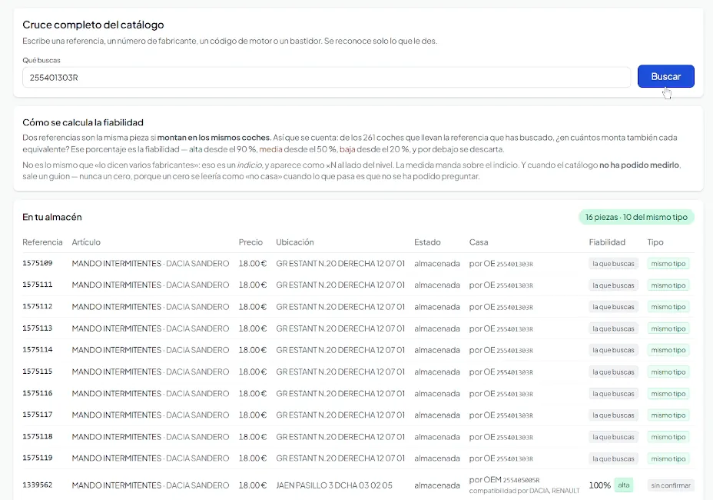Click the Fiabilidad column header
Viewport: 713px width, 500px height.
coord(607,242)
